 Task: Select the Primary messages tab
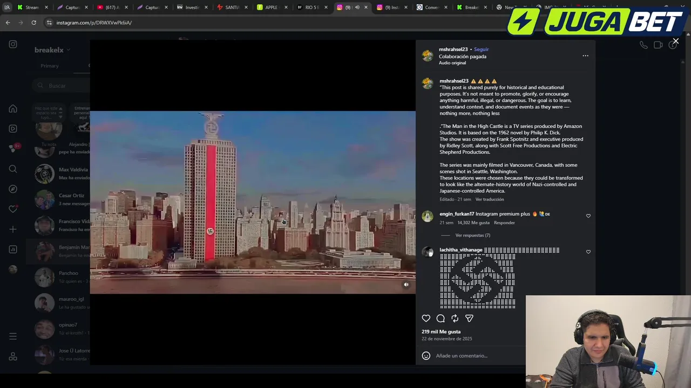[x=49, y=66]
